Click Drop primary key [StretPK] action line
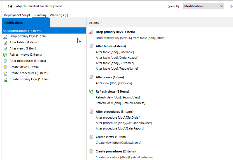 click(x=131, y=38)
